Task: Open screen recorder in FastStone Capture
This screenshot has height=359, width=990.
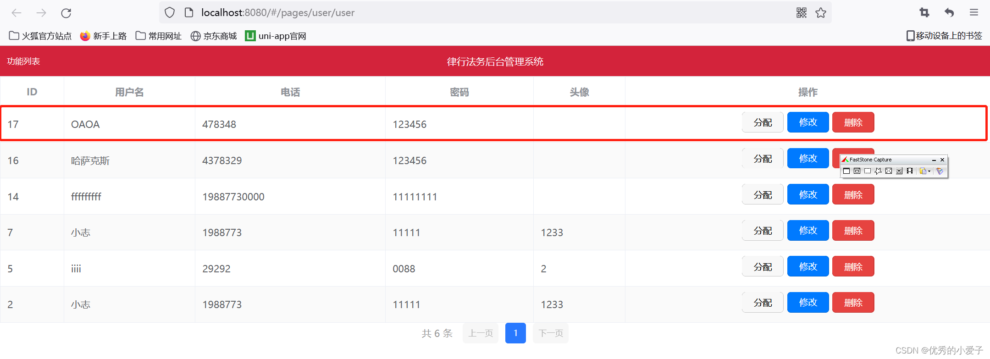Action: click(910, 171)
